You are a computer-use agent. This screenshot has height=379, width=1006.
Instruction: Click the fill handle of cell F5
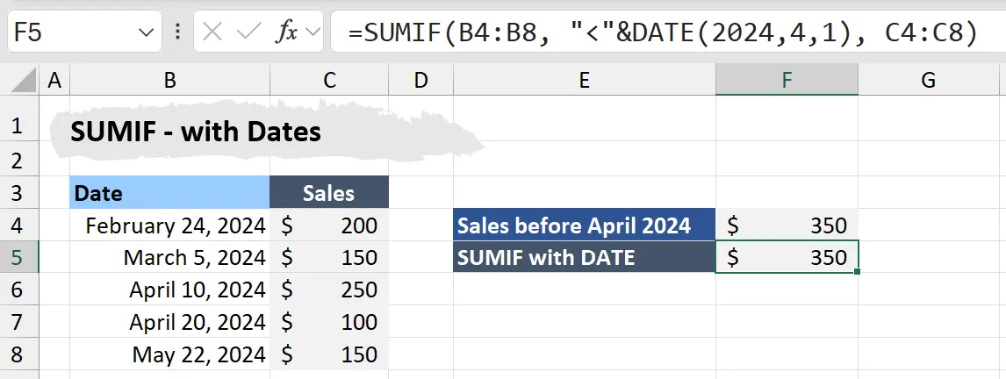(857, 273)
